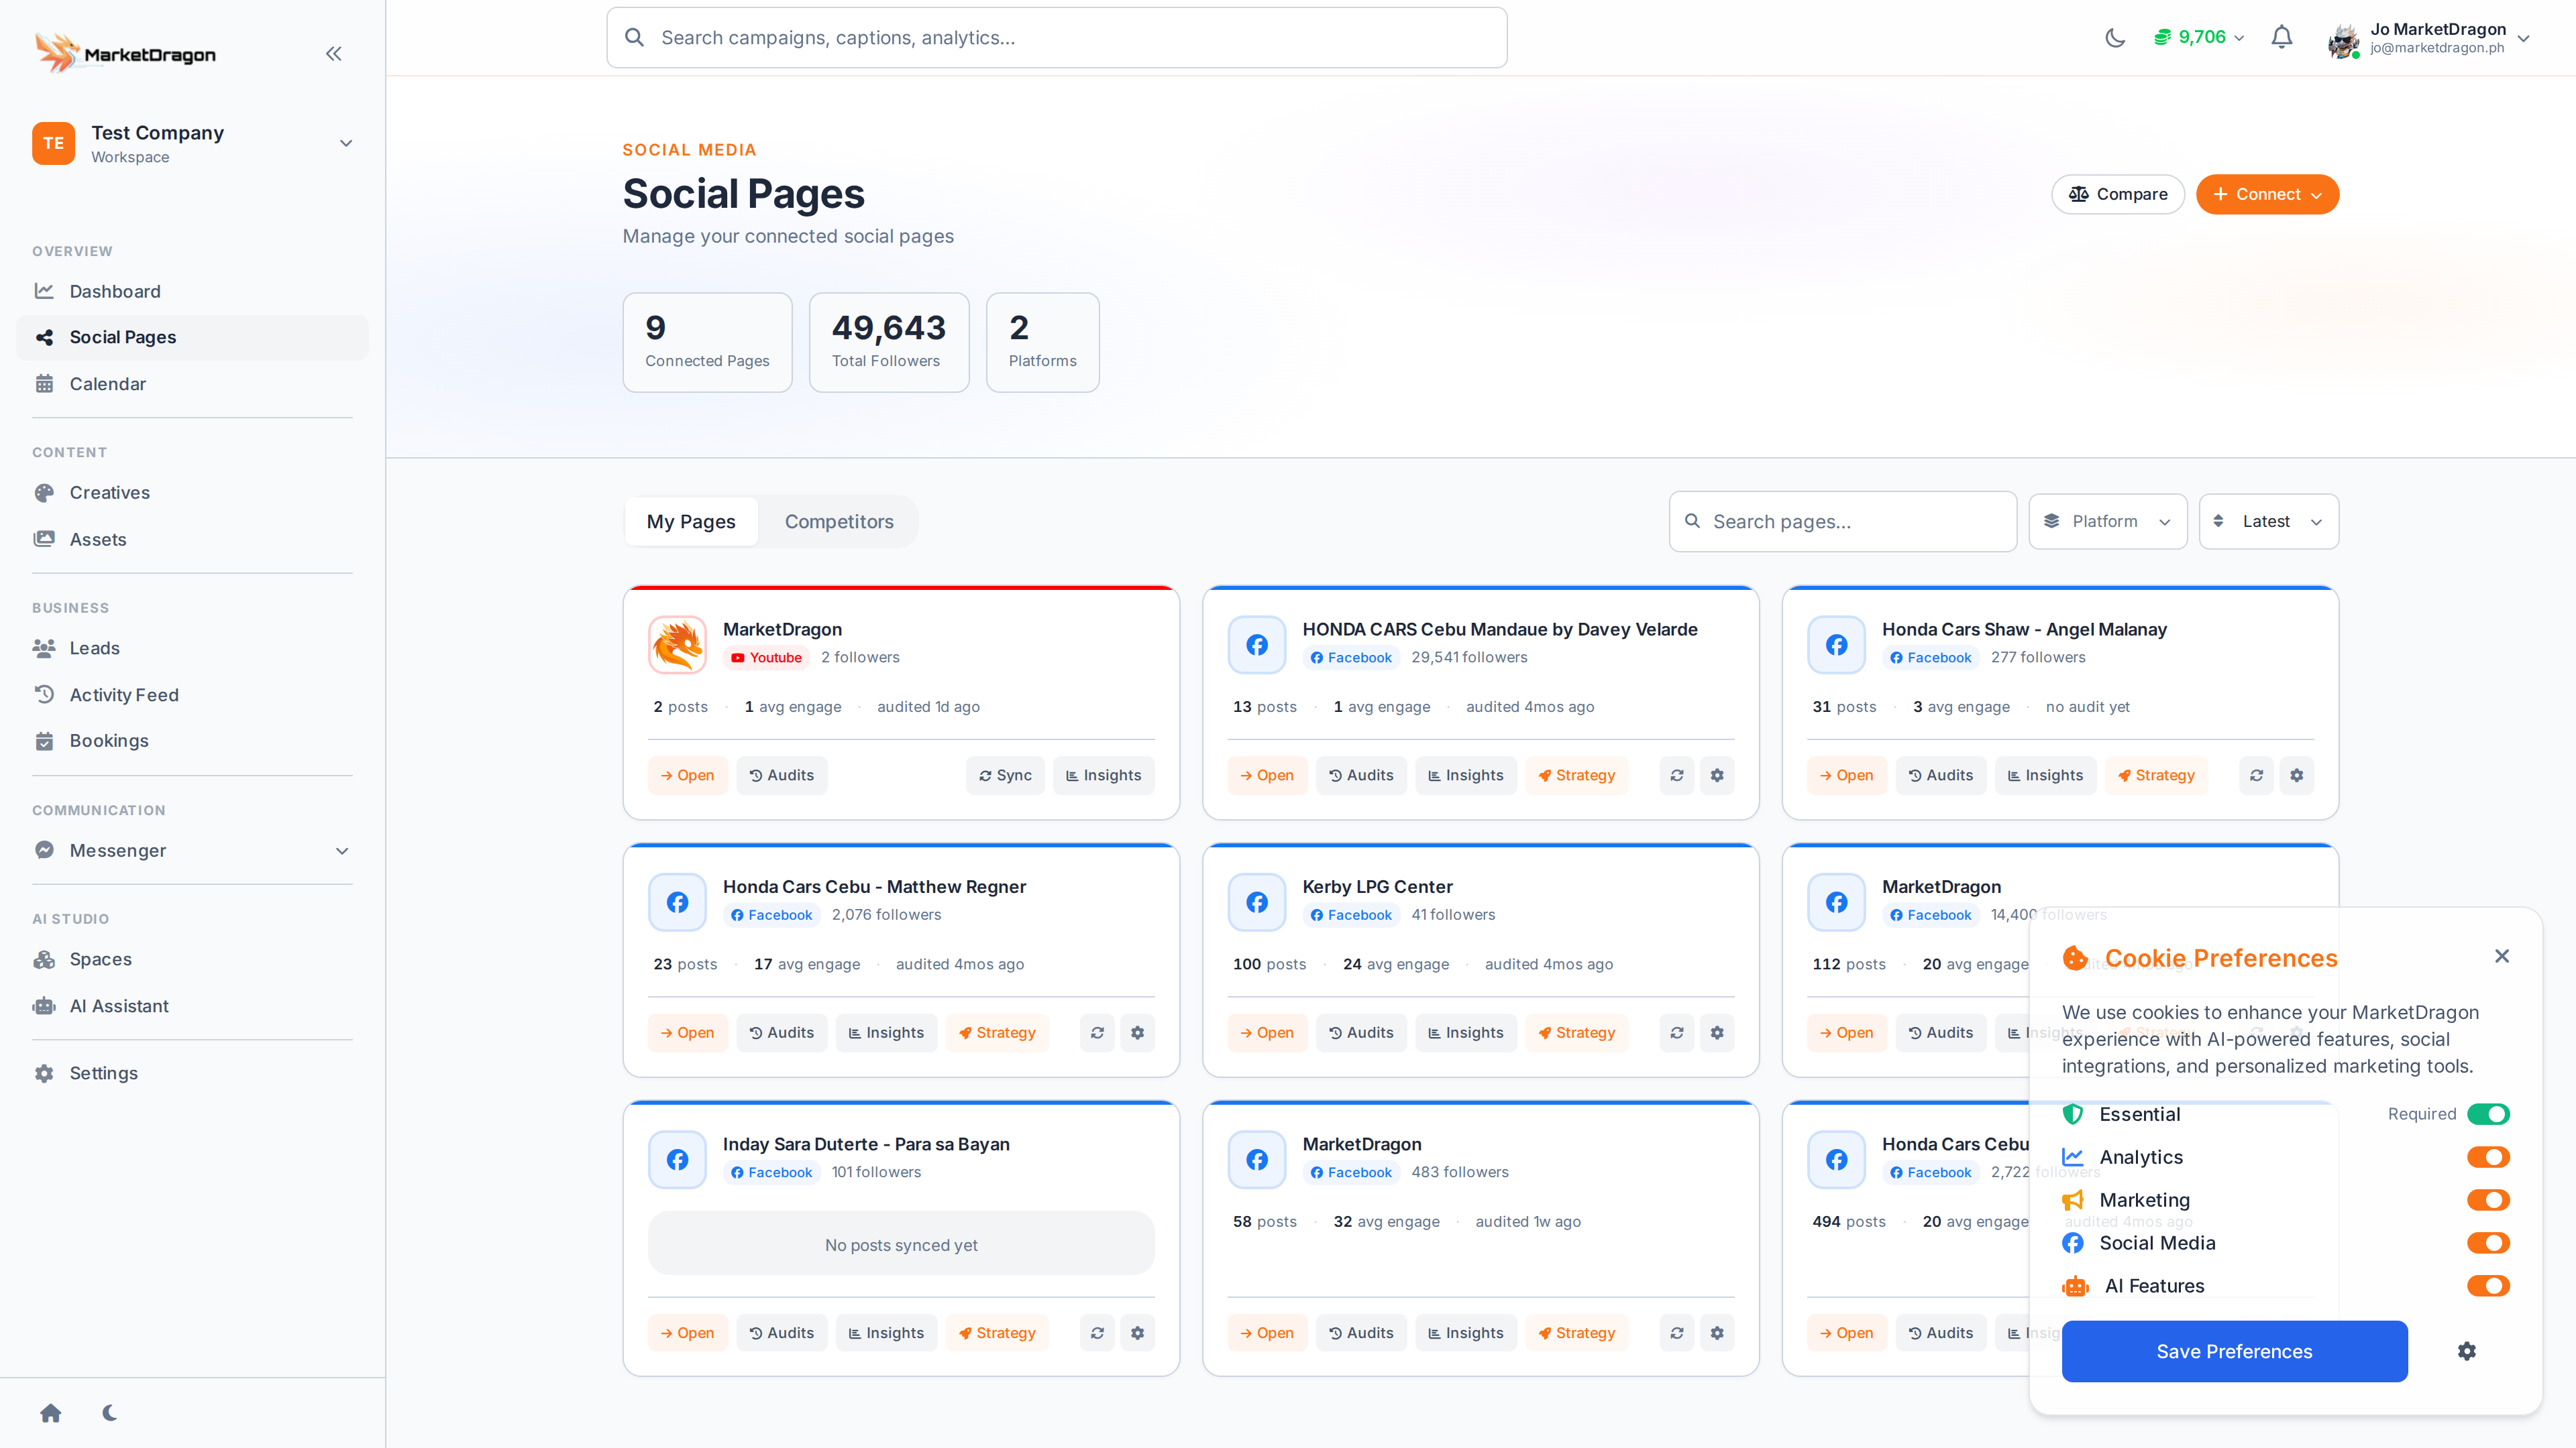Focus the Search pages input
The height and width of the screenshot is (1448, 2576).
click(1843, 522)
